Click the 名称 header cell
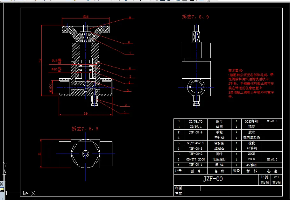This screenshot has width=290, height=200. [x=219, y=171]
